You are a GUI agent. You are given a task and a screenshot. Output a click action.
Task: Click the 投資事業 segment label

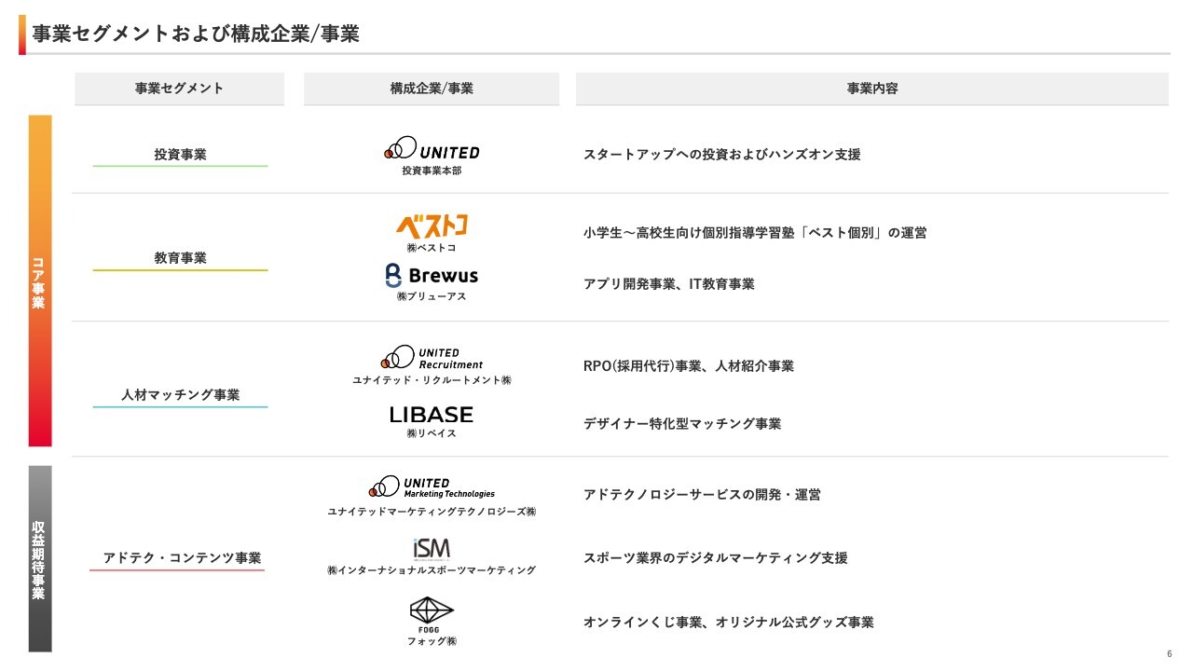[180, 155]
